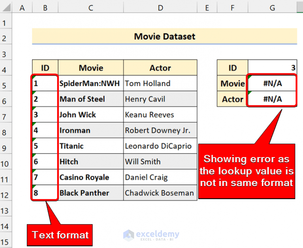Select the ID cell containing 1
Image resolution: width=303 pixels, height=248 pixels.
tap(45, 83)
